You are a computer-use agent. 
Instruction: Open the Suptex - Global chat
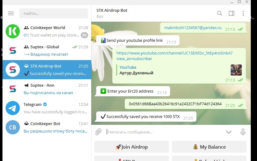[47, 50]
